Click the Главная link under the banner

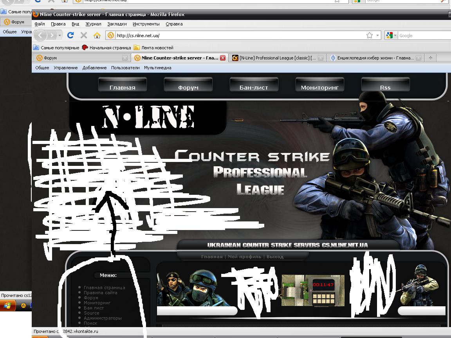click(212, 257)
